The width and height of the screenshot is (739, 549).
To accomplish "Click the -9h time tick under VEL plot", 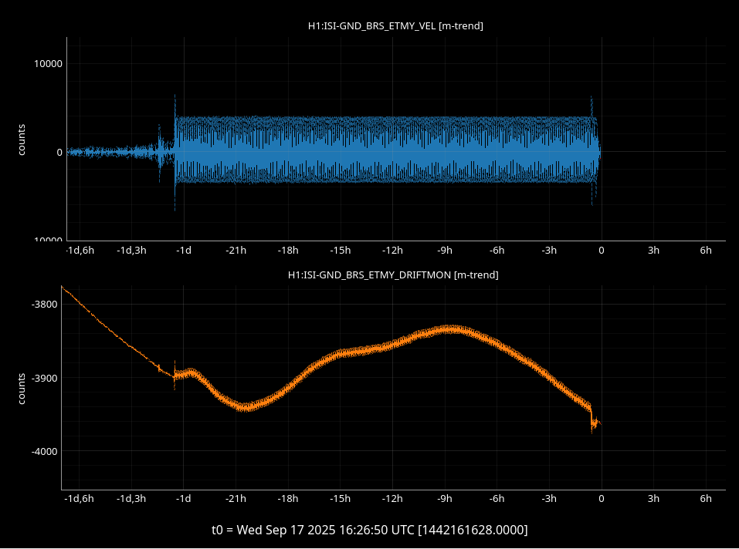I will point(445,251).
